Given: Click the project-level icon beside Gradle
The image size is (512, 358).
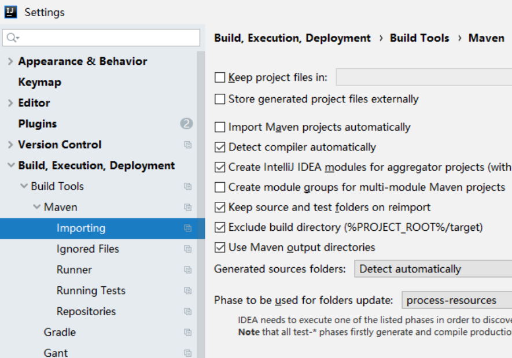Looking at the screenshot, I should click(187, 332).
